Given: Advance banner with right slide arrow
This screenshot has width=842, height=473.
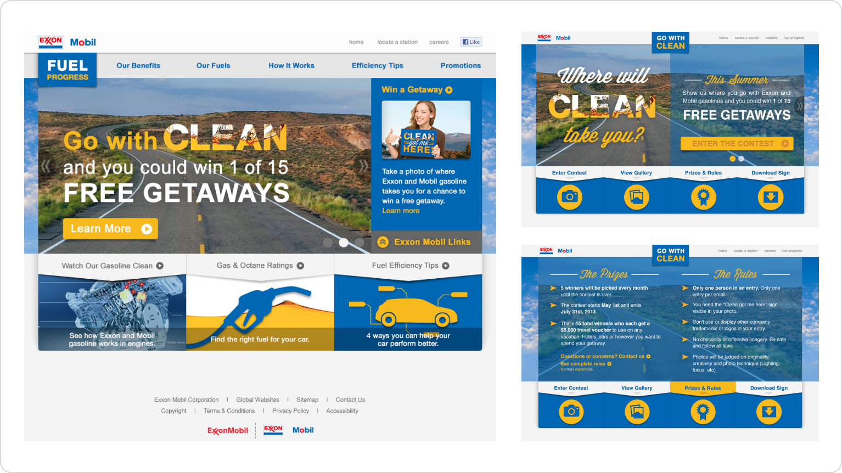Looking at the screenshot, I should click(363, 166).
